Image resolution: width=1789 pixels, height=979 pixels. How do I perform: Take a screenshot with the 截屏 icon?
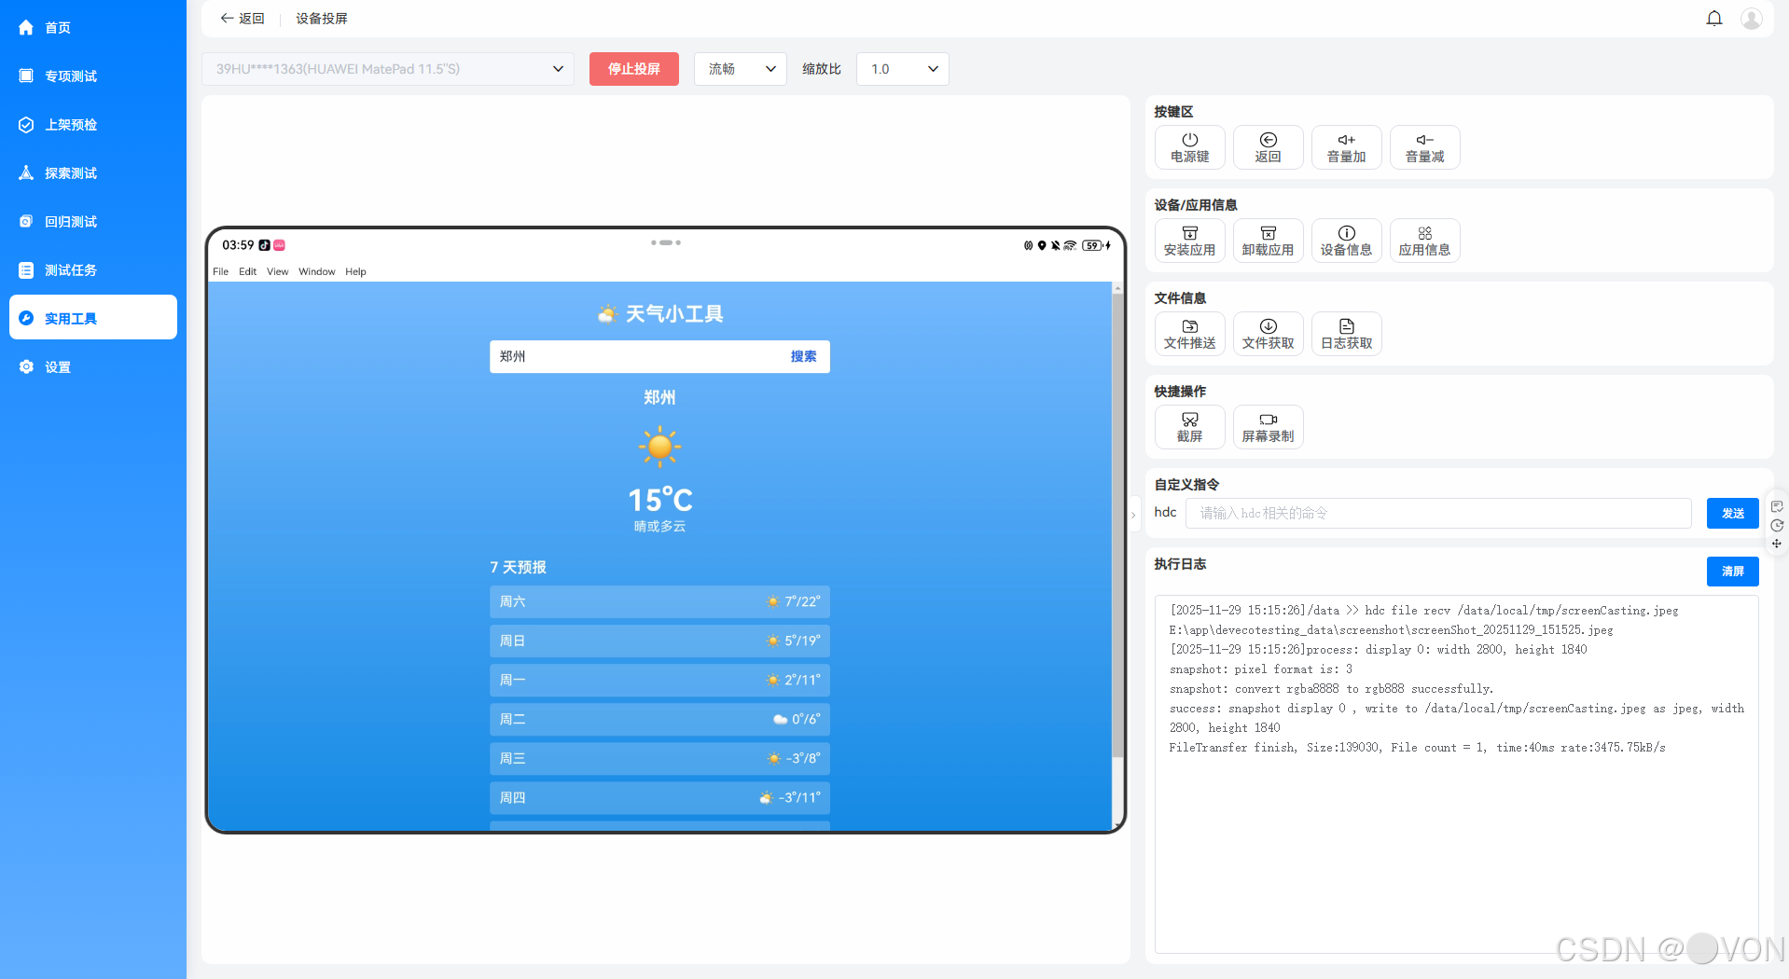click(1189, 426)
